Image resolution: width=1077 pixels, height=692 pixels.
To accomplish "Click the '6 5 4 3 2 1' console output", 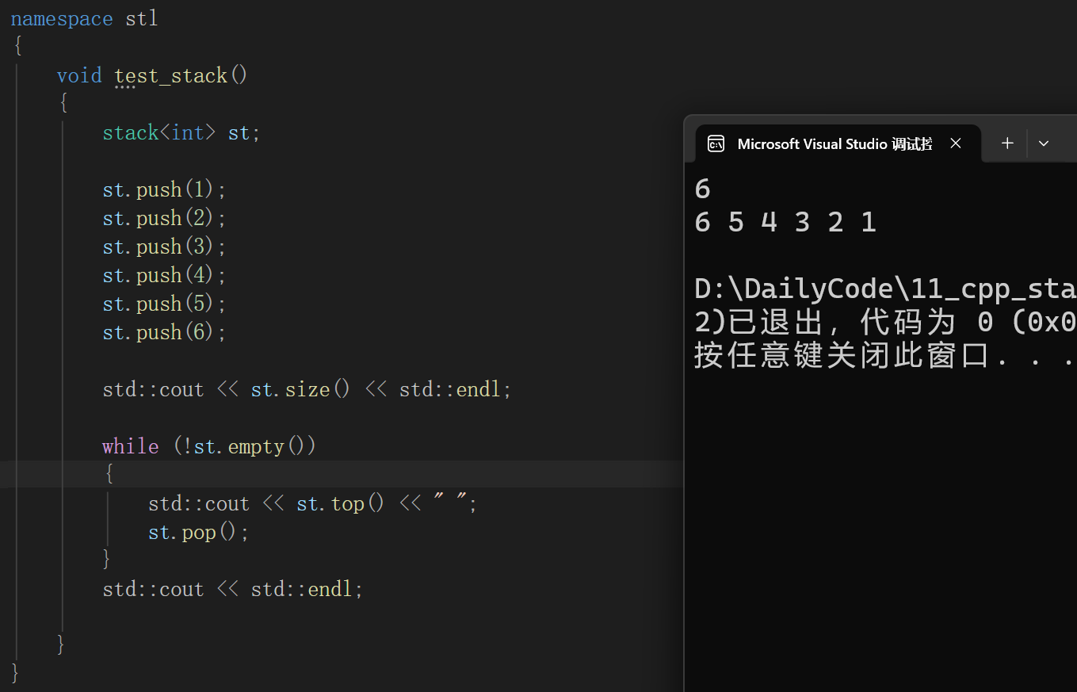I will point(785,222).
